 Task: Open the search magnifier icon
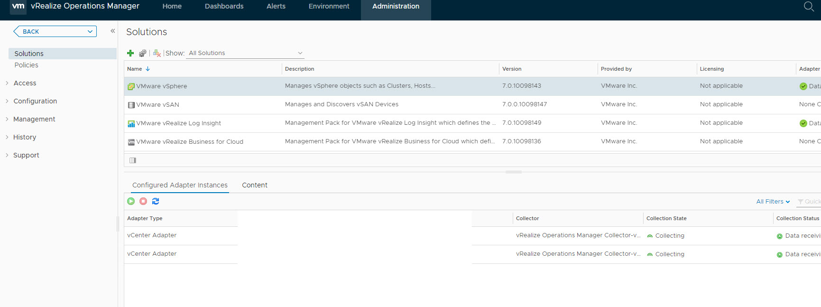click(809, 6)
